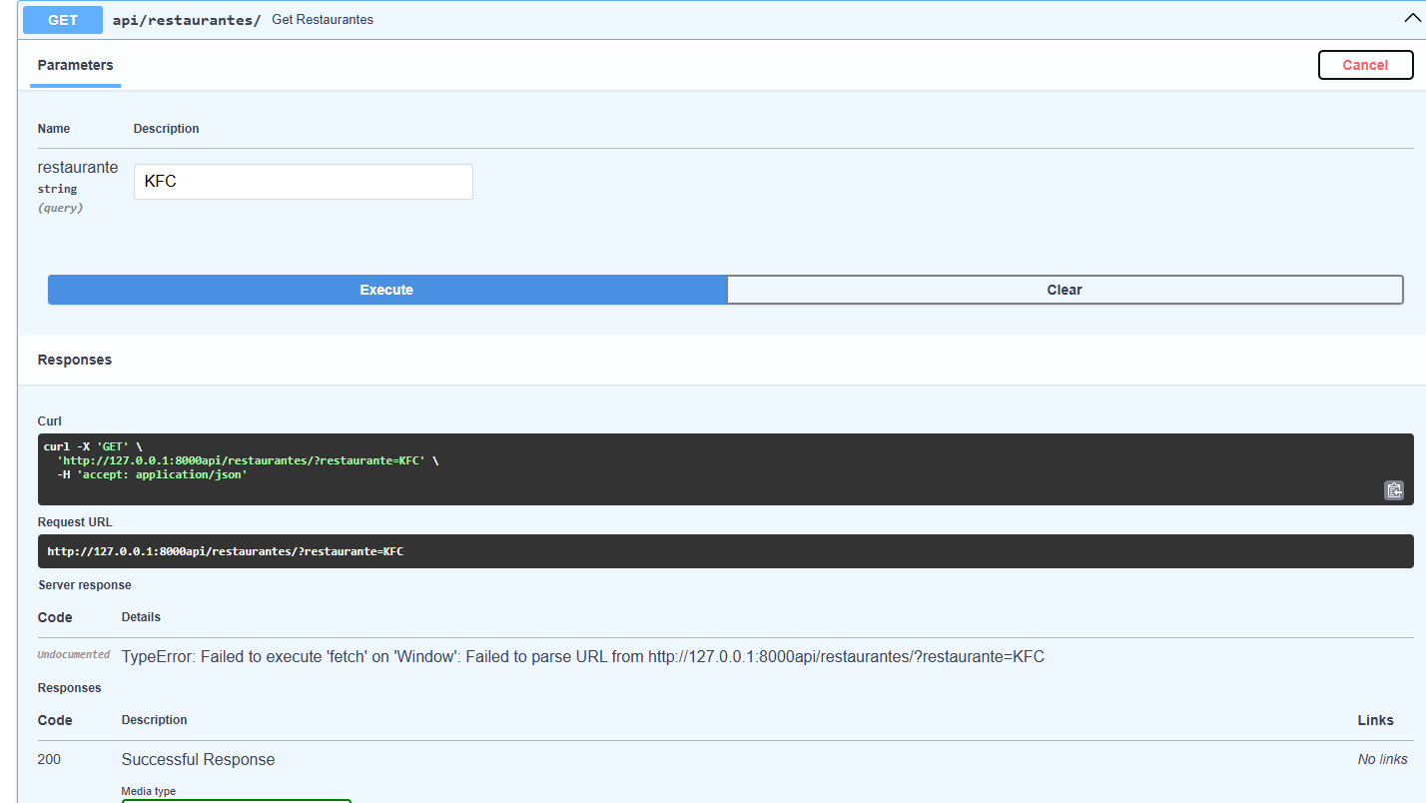Click the Clear button

[x=1065, y=290]
